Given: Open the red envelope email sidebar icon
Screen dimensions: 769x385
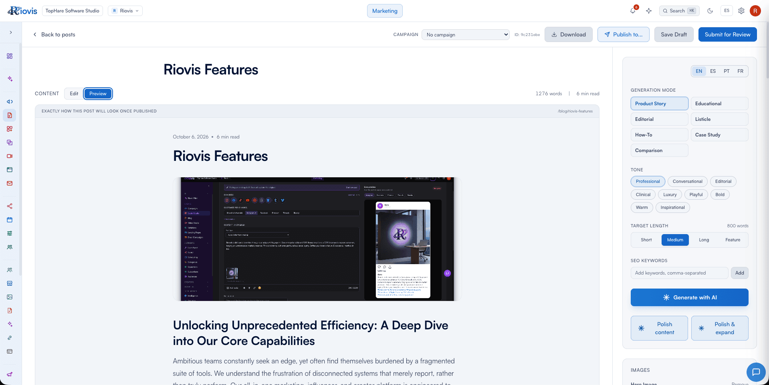Looking at the screenshot, I should tap(10, 183).
